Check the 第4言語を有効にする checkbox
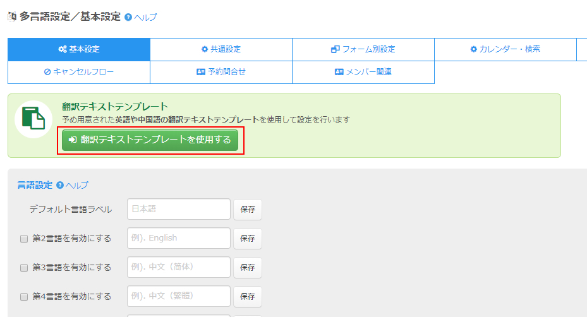 click(24, 297)
